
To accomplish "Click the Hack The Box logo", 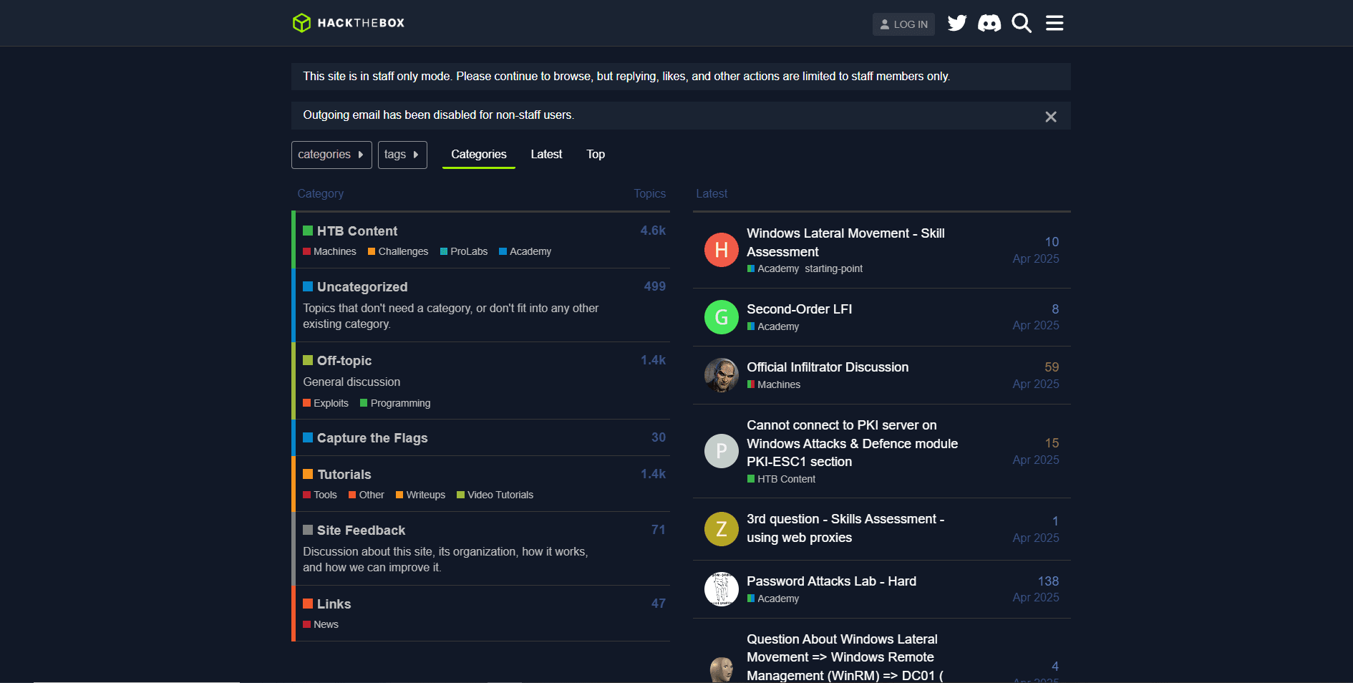I will (349, 23).
